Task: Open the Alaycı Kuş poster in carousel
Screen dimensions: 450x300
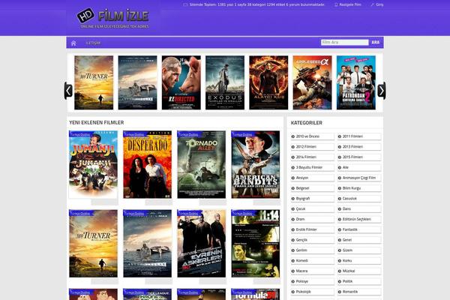Action: (x=268, y=82)
